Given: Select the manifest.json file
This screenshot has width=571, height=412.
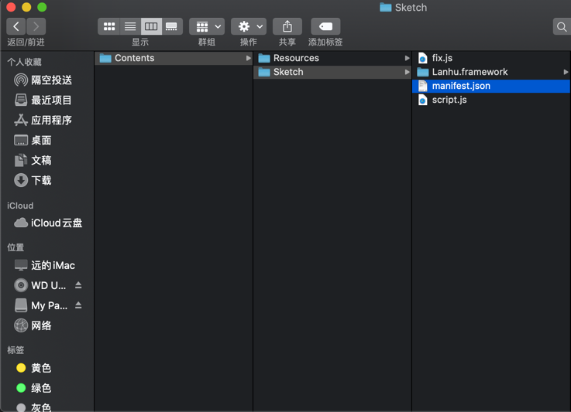Looking at the screenshot, I should tap(491, 86).
